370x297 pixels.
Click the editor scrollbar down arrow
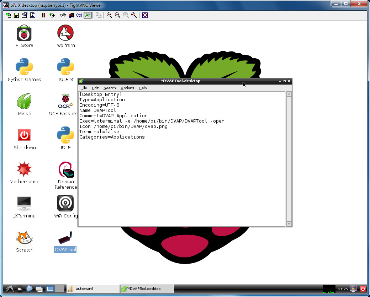point(289,224)
